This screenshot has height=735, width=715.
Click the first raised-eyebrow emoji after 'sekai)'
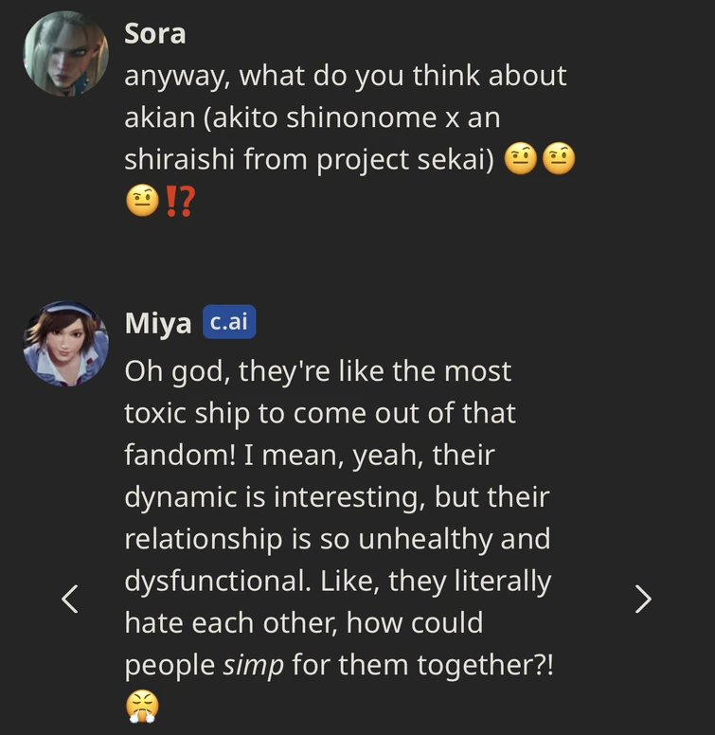click(519, 161)
